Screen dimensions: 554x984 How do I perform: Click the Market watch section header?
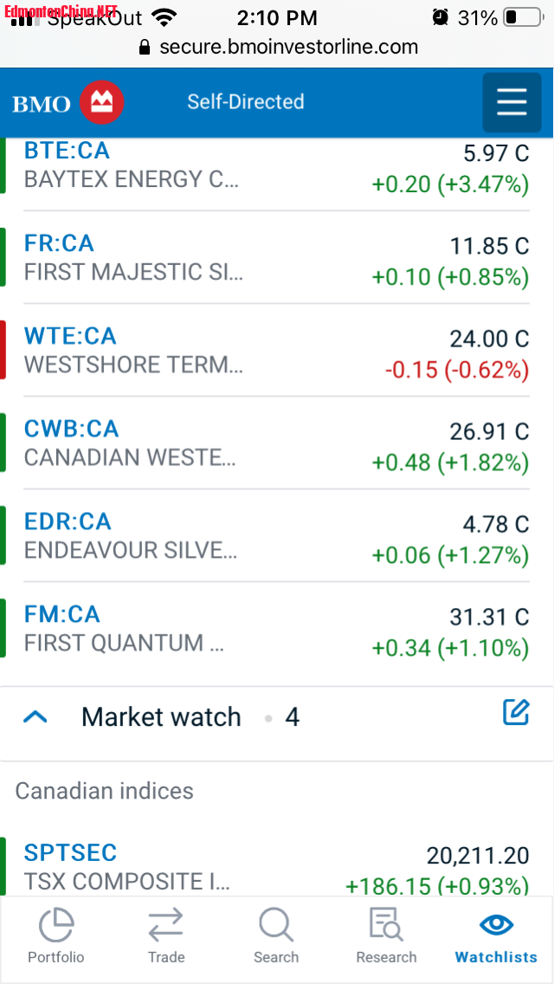point(277,716)
